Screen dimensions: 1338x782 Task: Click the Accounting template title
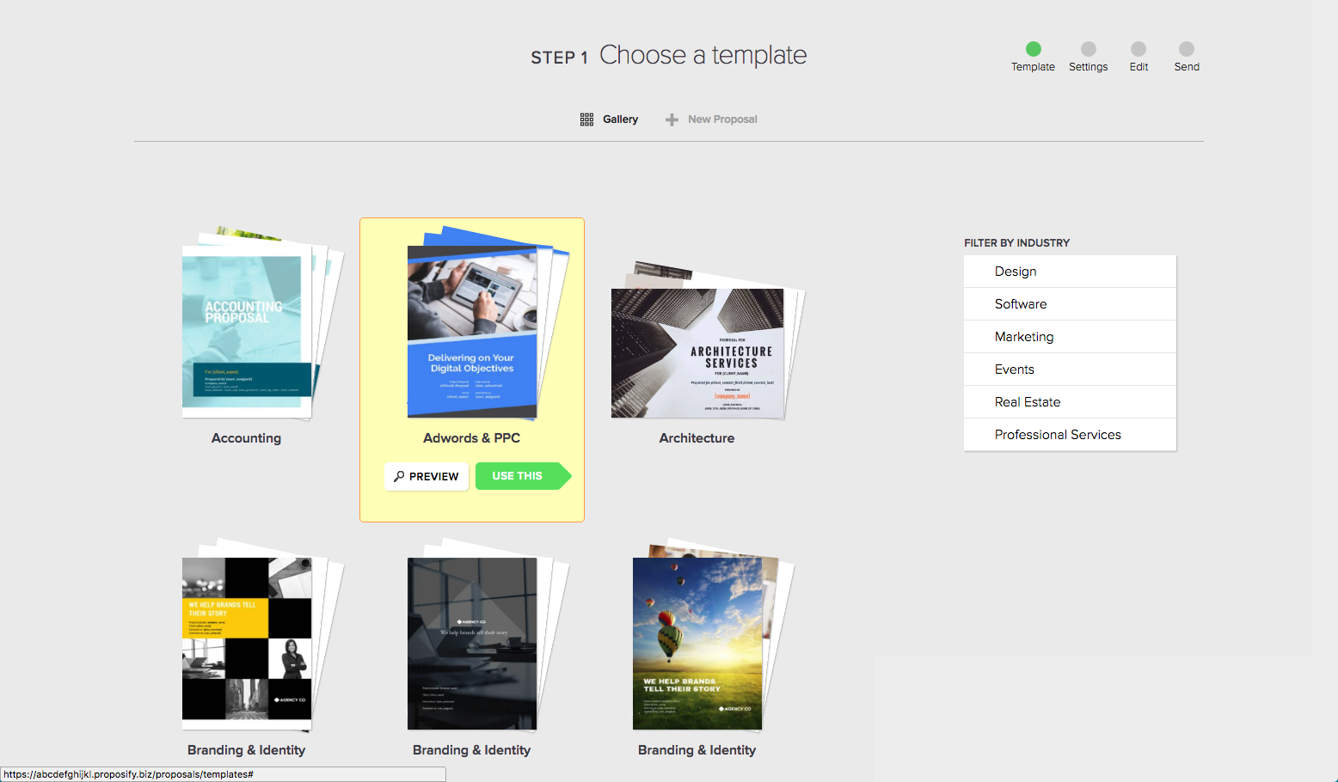[x=246, y=438]
